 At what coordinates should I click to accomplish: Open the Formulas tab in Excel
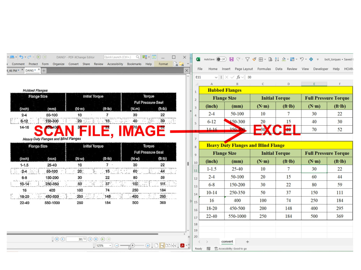(264, 69)
